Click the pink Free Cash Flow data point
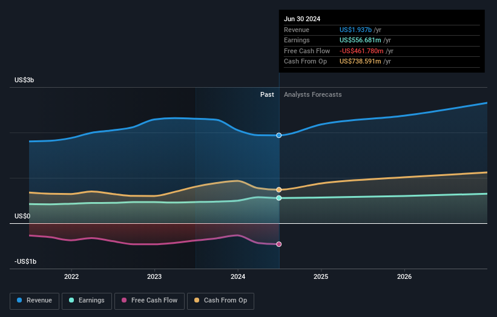Viewport: 497px width, 317px height. 279,244
